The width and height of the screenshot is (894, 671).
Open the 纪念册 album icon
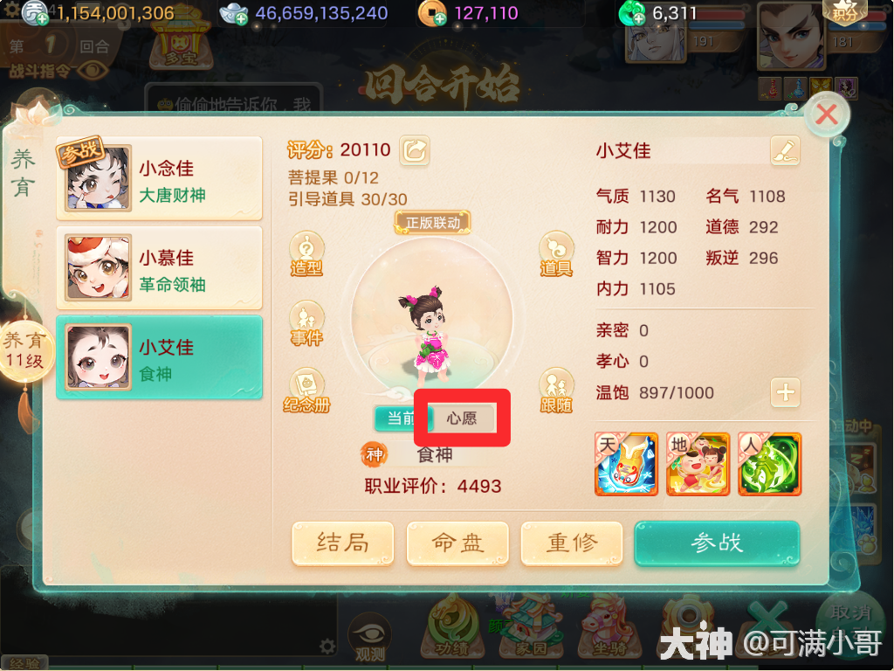click(306, 391)
